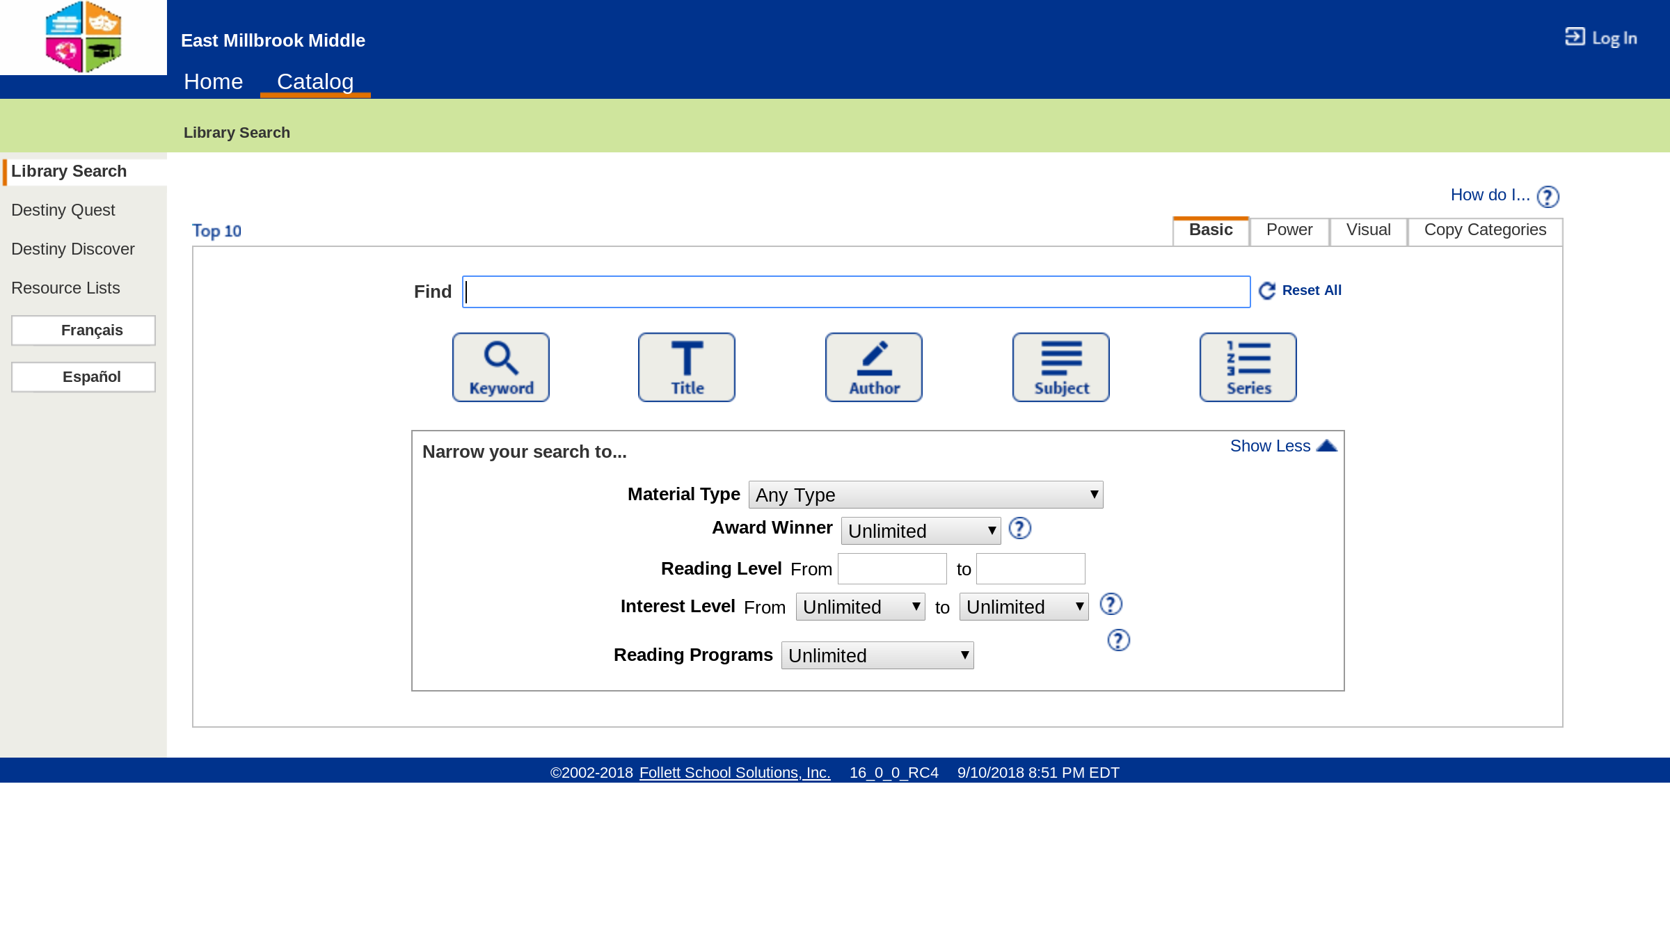Click the Log In button
The width and height of the screenshot is (1670, 935).
point(1601,38)
